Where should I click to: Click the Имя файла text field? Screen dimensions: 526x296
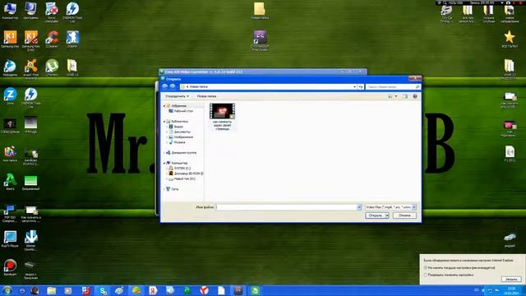(x=287, y=207)
